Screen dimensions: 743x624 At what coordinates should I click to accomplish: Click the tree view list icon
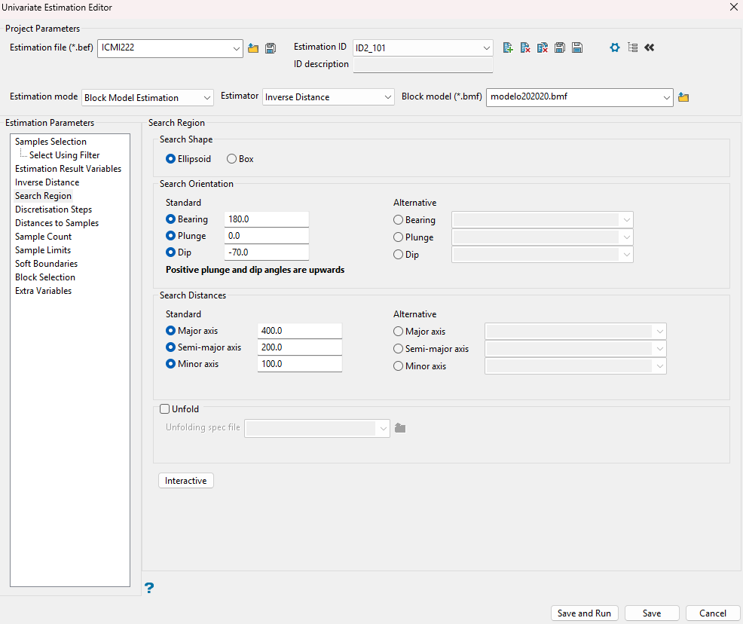(632, 47)
